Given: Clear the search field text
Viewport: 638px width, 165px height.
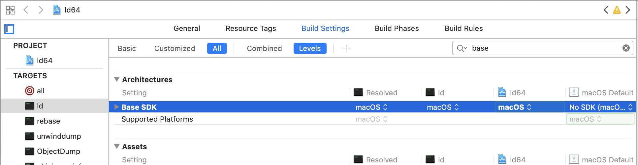Looking at the screenshot, I should click(626, 48).
